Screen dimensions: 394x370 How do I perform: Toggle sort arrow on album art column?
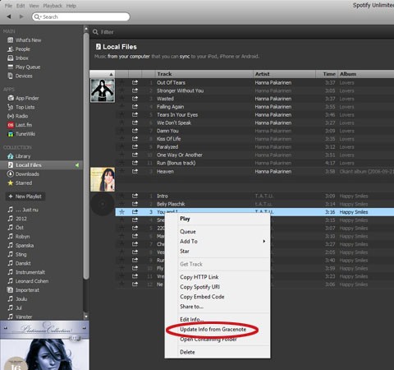click(x=111, y=74)
